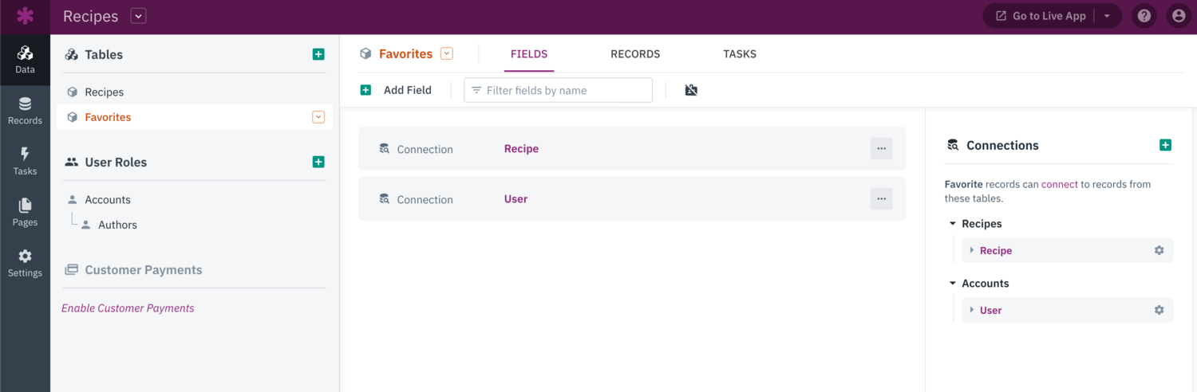This screenshot has height=392, width=1197.
Task: Add a new user role with plus icon
Action: coord(318,162)
